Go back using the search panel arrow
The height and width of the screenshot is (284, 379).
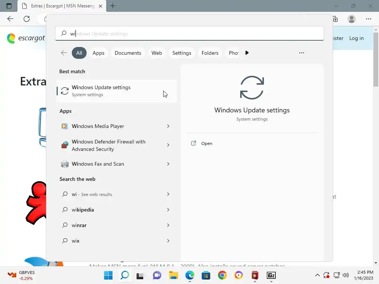64,53
